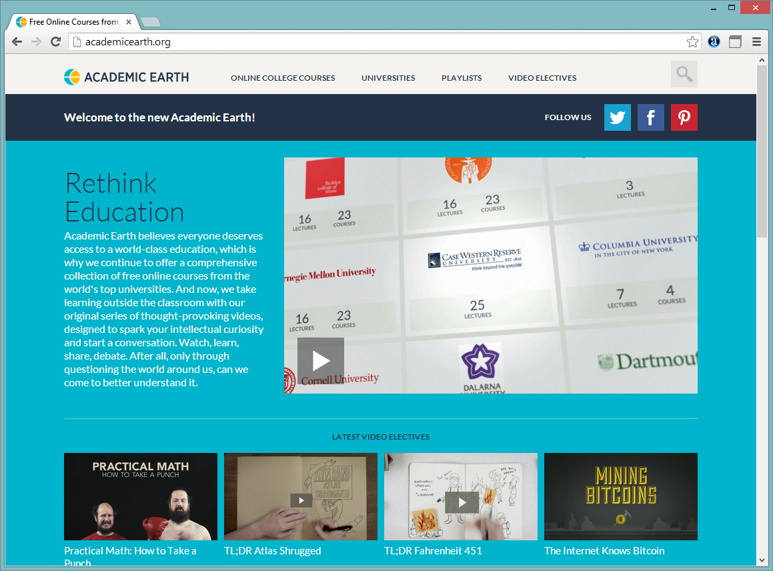The width and height of the screenshot is (773, 571).
Task: Open the Chrome hamburger menu
Action: point(757,42)
